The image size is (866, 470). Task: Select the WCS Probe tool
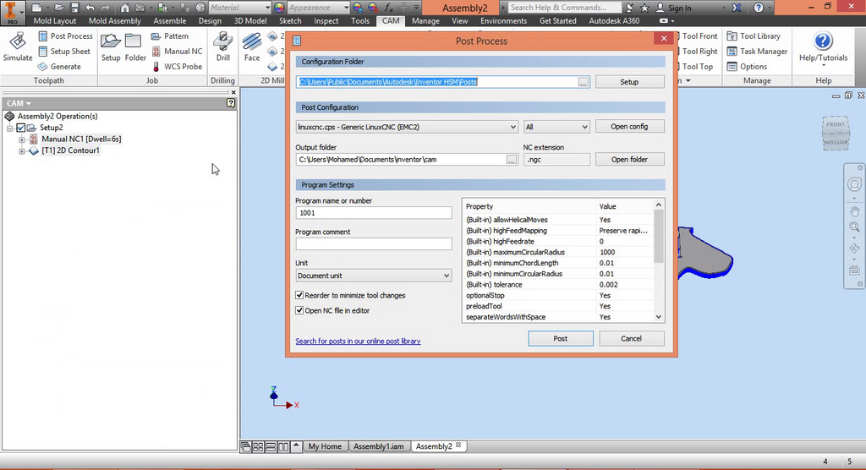click(177, 66)
